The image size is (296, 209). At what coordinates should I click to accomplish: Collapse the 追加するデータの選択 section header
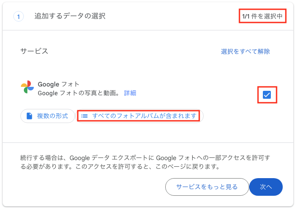(x=148, y=16)
